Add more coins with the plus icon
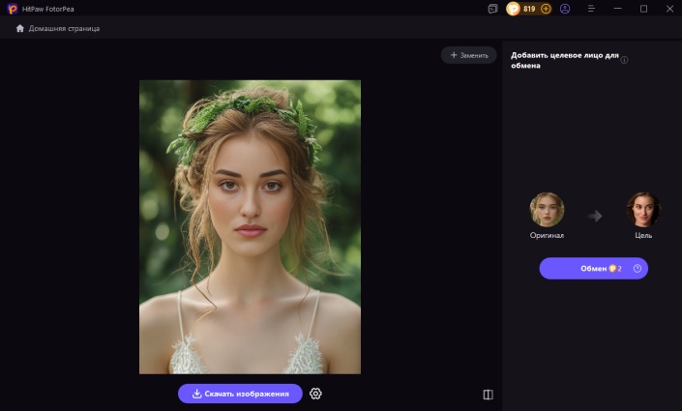 tap(546, 9)
